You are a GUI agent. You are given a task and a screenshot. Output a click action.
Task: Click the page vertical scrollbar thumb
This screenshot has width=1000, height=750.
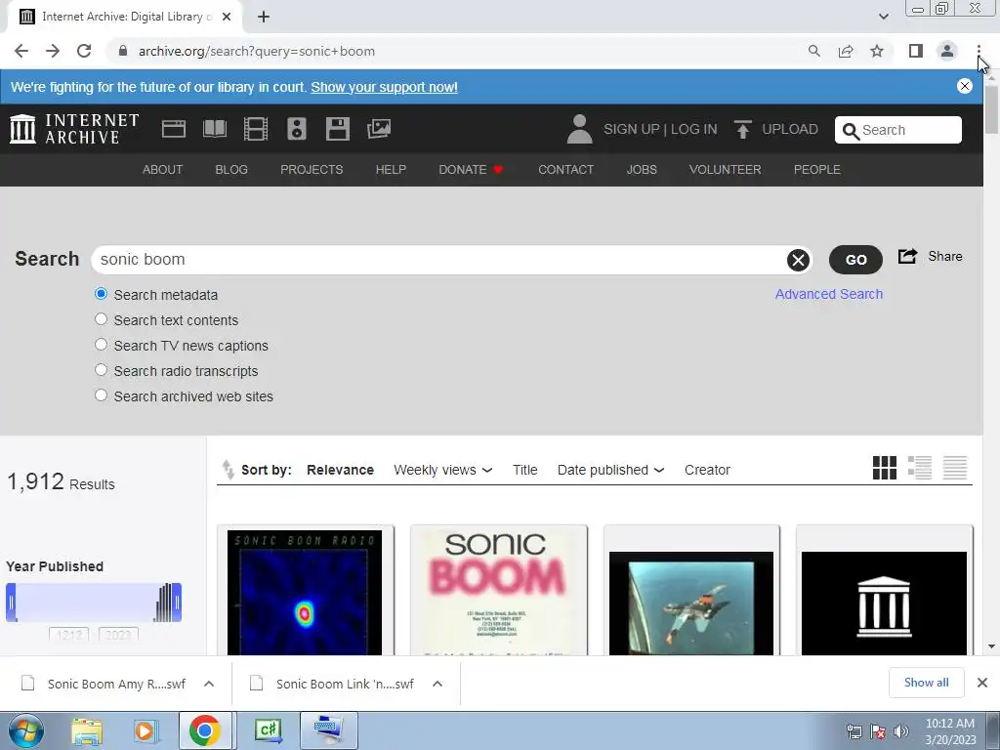pyautogui.click(x=991, y=109)
